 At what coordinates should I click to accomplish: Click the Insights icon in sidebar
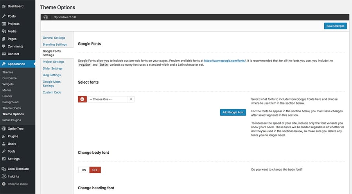tap(4, 176)
